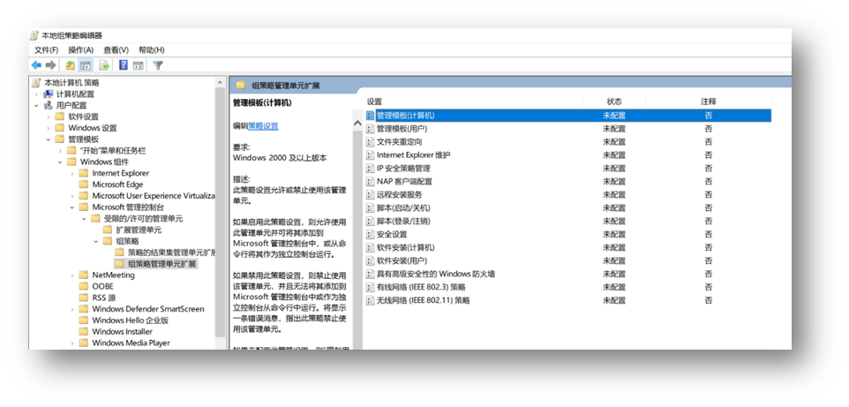Click the policy icon beside 管理模板(用户)

point(371,129)
